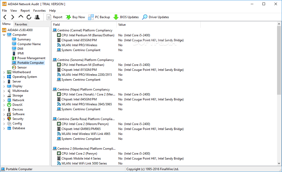Switch to the Menu tab
Viewport: 282px width, 172px height.
7,24
